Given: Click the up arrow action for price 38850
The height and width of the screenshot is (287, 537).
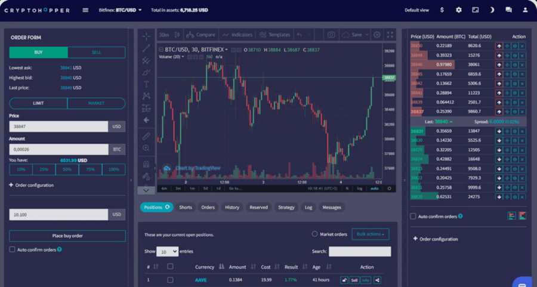Looking at the screenshot, I should tap(499, 46).
